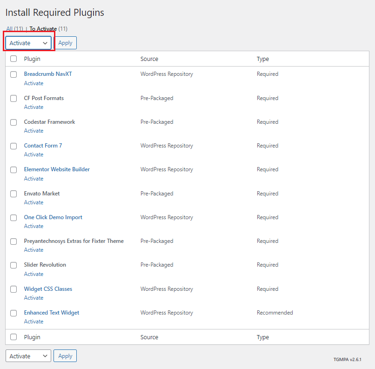Show the All (11) plugins filter
Image resolution: width=375 pixels, height=369 pixels.
coord(14,29)
